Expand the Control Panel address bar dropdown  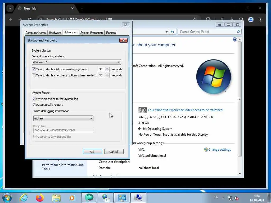(166, 32)
